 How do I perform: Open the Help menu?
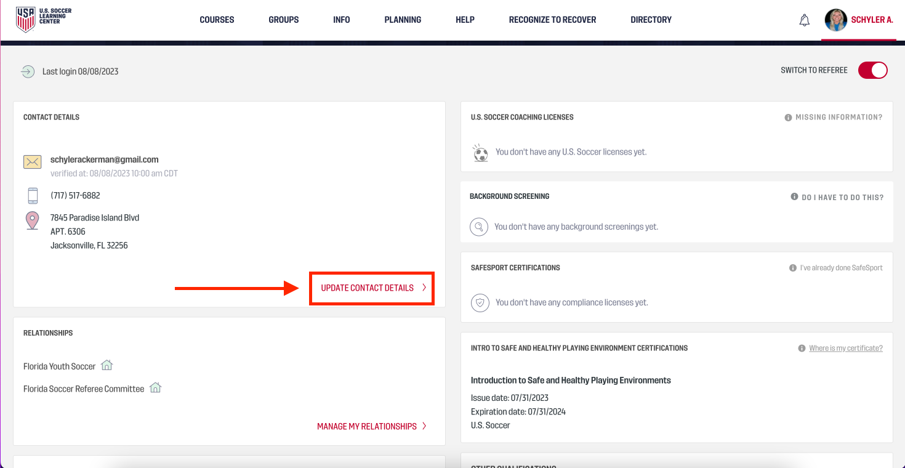[465, 20]
